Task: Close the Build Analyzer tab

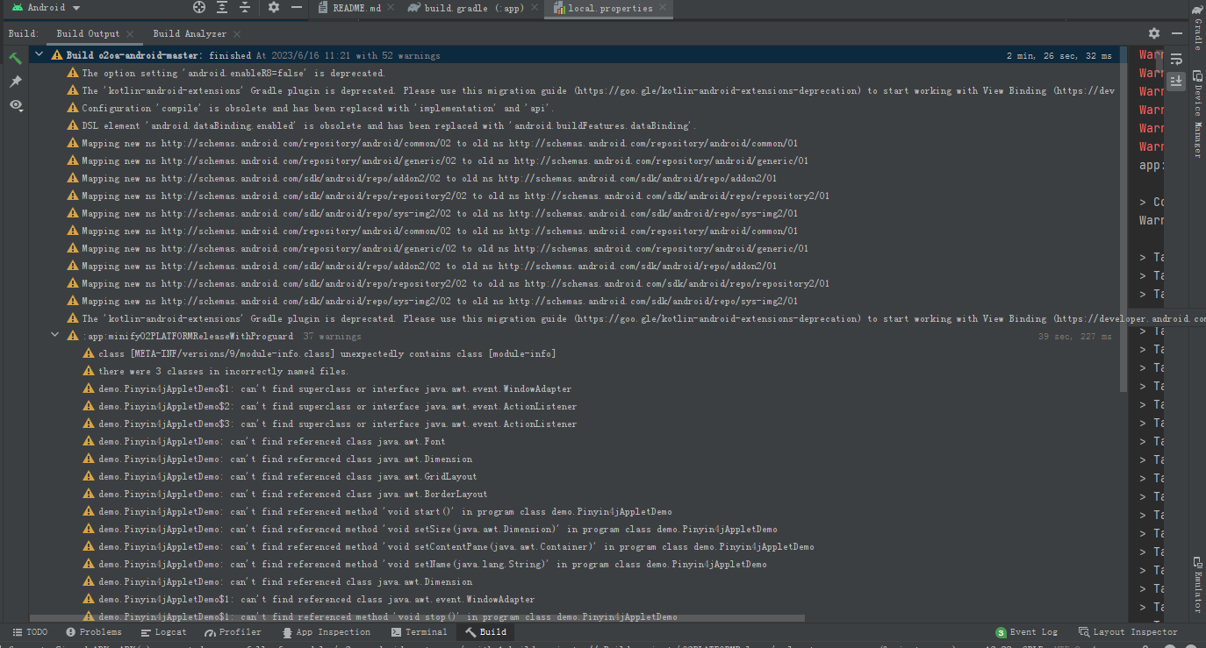Action: click(237, 34)
